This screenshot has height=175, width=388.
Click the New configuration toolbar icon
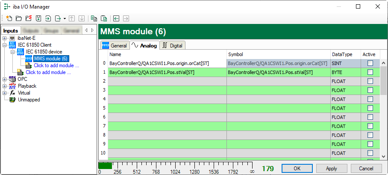pos(9,18)
